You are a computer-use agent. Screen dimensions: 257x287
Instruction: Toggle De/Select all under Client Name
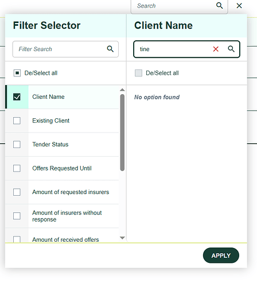click(x=138, y=73)
